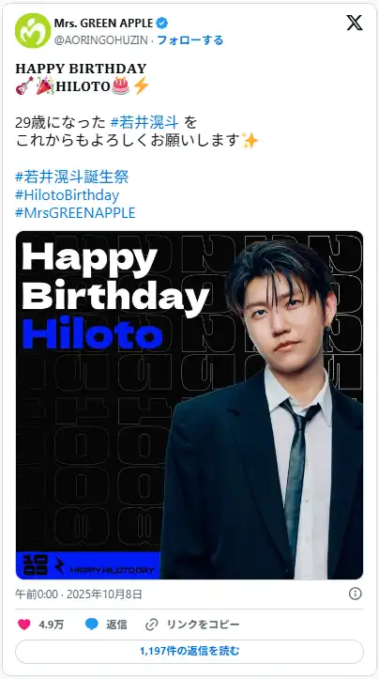This screenshot has width=379, height=679.
Task: Open the #若井滉斗誕生祭 hashtag
Action: coord(72,177)
